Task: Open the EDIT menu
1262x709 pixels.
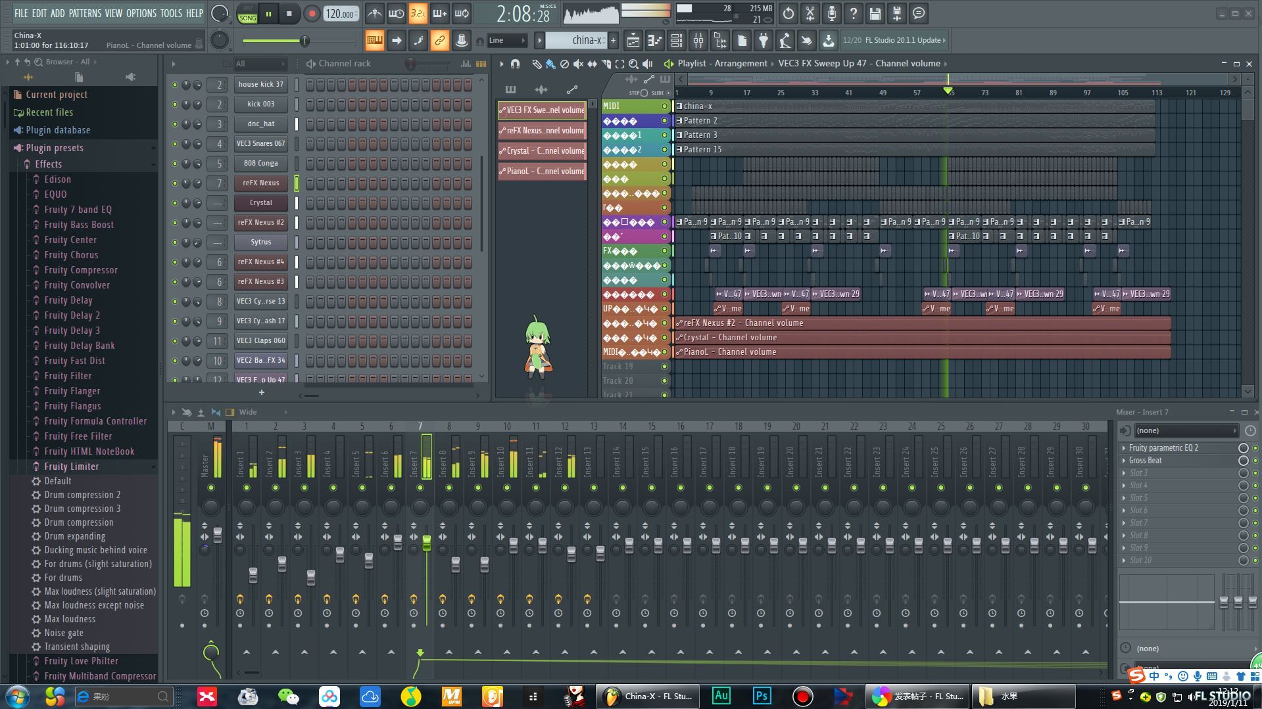Action: [x=39, y=13]
